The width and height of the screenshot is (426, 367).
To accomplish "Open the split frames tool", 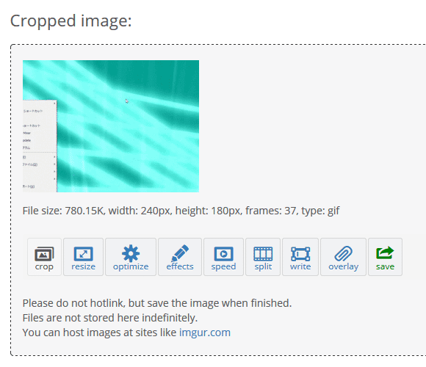I will pos(263,257).
